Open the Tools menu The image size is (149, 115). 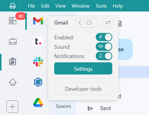(101, 6)
